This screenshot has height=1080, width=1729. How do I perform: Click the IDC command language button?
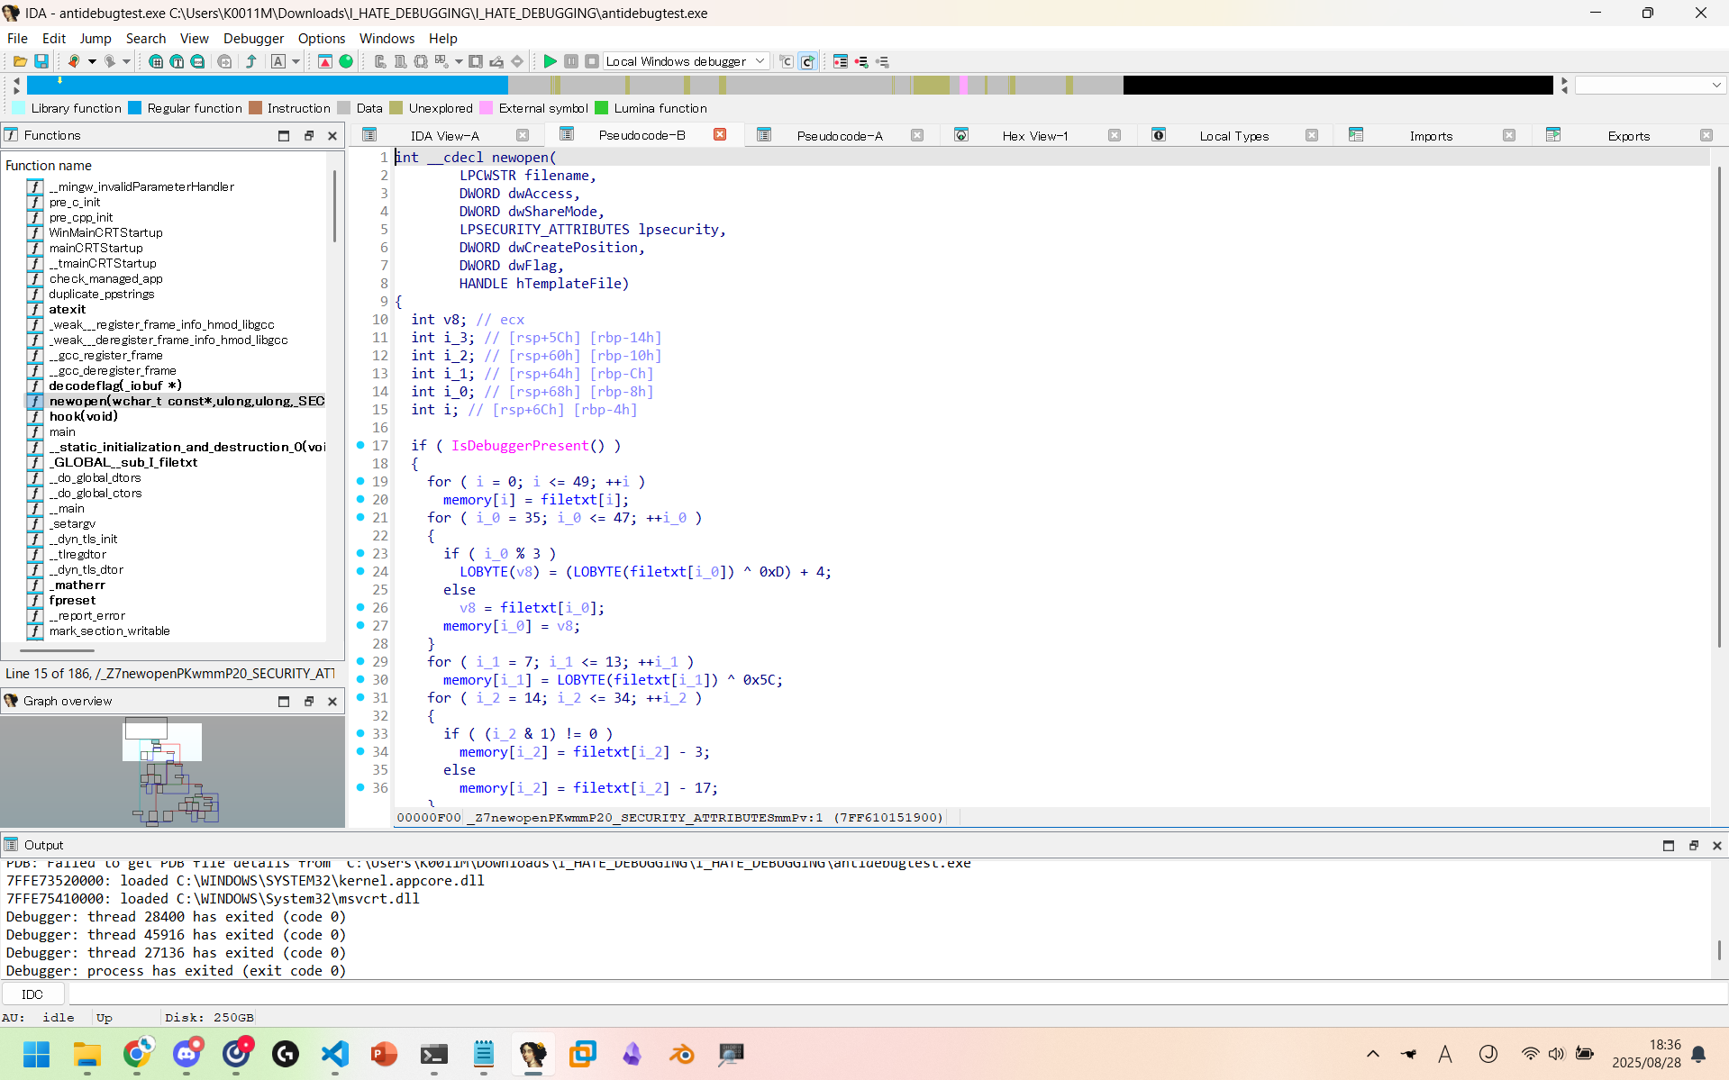32,994
